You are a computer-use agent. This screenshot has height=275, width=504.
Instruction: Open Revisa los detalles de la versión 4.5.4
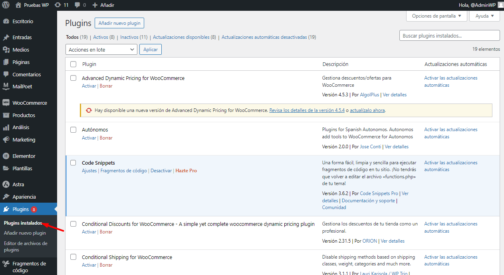(307, 110)
